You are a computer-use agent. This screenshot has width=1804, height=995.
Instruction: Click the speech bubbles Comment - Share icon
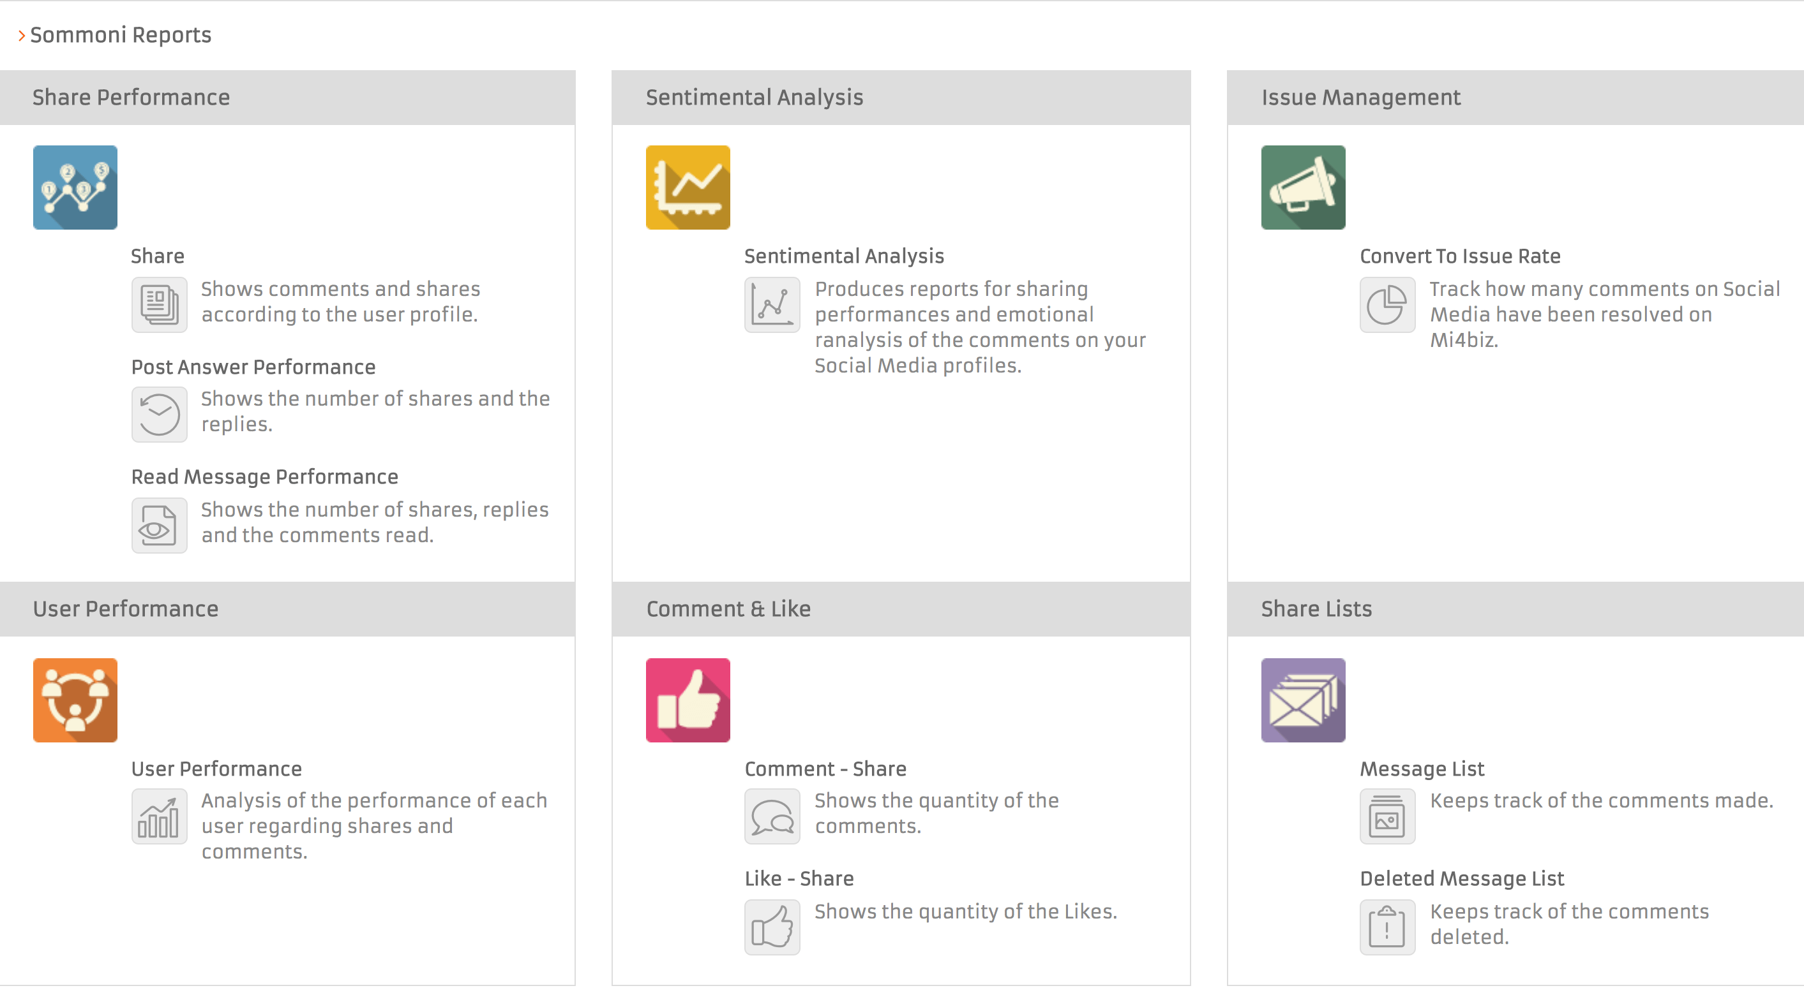772,816
